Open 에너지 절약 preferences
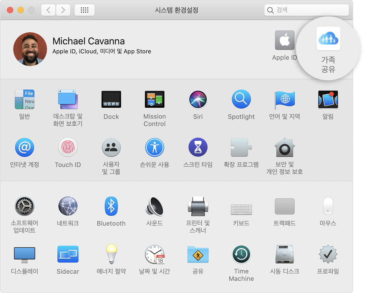The height and width of the screenshot is (293, 365). click(111, 254)
